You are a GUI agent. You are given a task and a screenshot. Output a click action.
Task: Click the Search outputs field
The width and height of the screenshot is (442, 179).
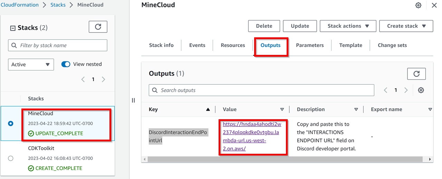click(x=261, y=90)
